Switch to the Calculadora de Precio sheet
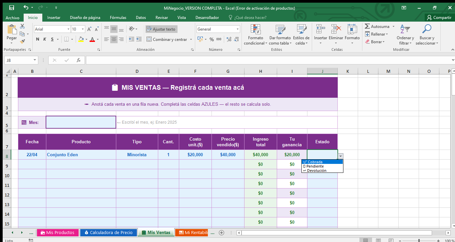The width and height of the screenshot is (455, 242). (x=108, y=232)
